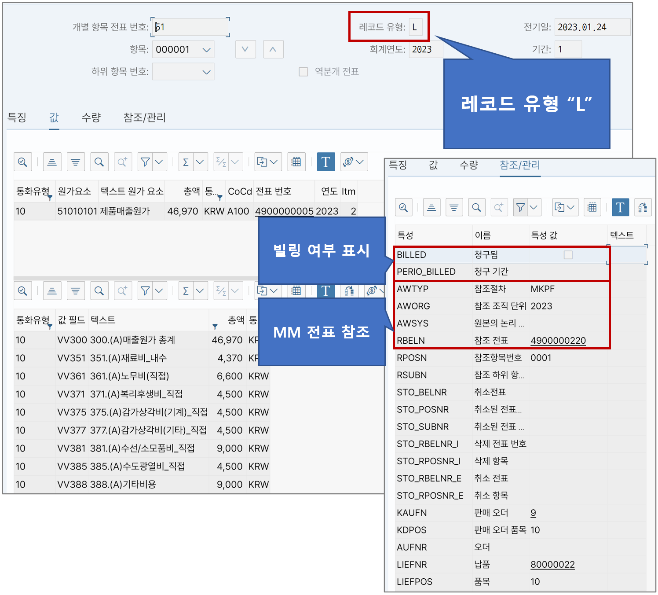Select 값 tab in main window
658x595 pixels.
coord(54,118)
